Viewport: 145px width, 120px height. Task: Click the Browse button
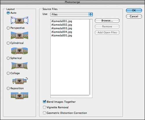107,21
